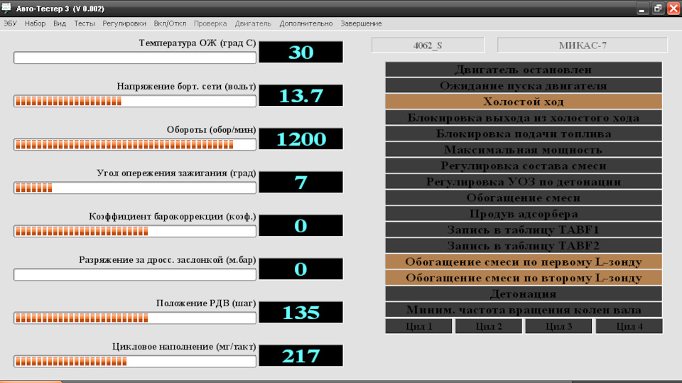This screenshot has width=682, height=383.
Task: Click the Положение РДВ (шаг) label
Action: 206,303
